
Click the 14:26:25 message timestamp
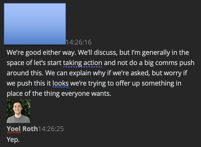51,129
